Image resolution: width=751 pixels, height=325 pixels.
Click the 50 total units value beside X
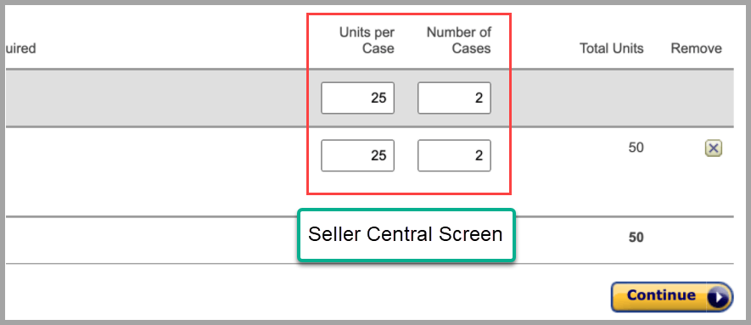(636, 148)
